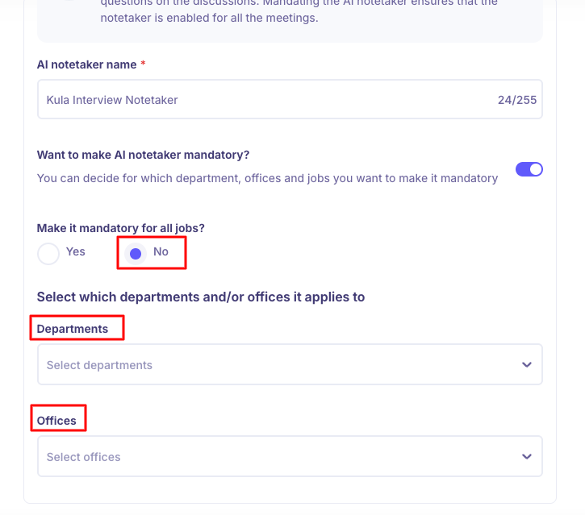Click the "AI notetaker name" label
Screen dimensions: 585x515
[x=87, y=64]
